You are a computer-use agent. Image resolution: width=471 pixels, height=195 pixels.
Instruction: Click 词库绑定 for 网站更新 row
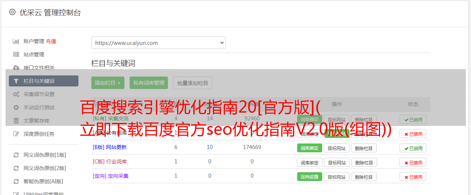(310, 148)
